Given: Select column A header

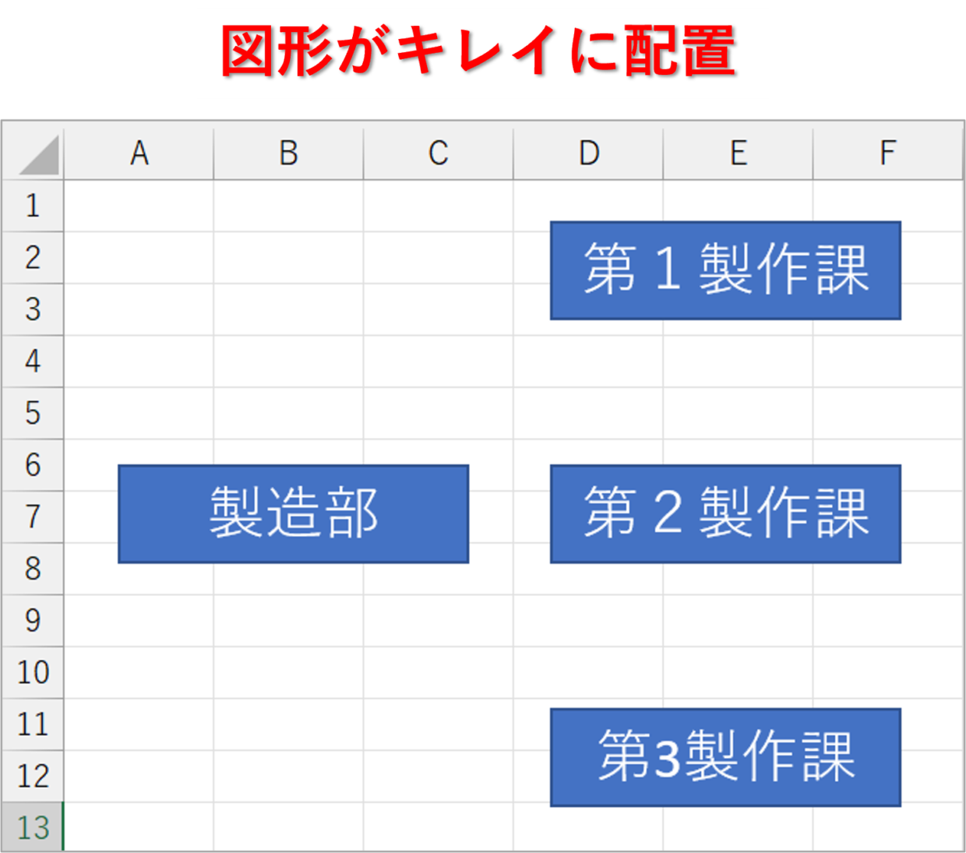Looking at the screenshot, I should pos(139,153).
